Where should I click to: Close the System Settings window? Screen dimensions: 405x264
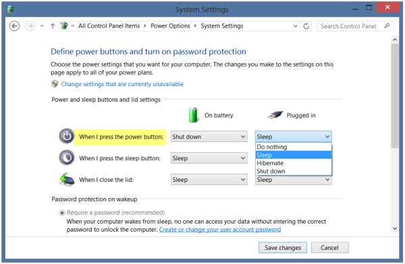(x=387, y=7)
